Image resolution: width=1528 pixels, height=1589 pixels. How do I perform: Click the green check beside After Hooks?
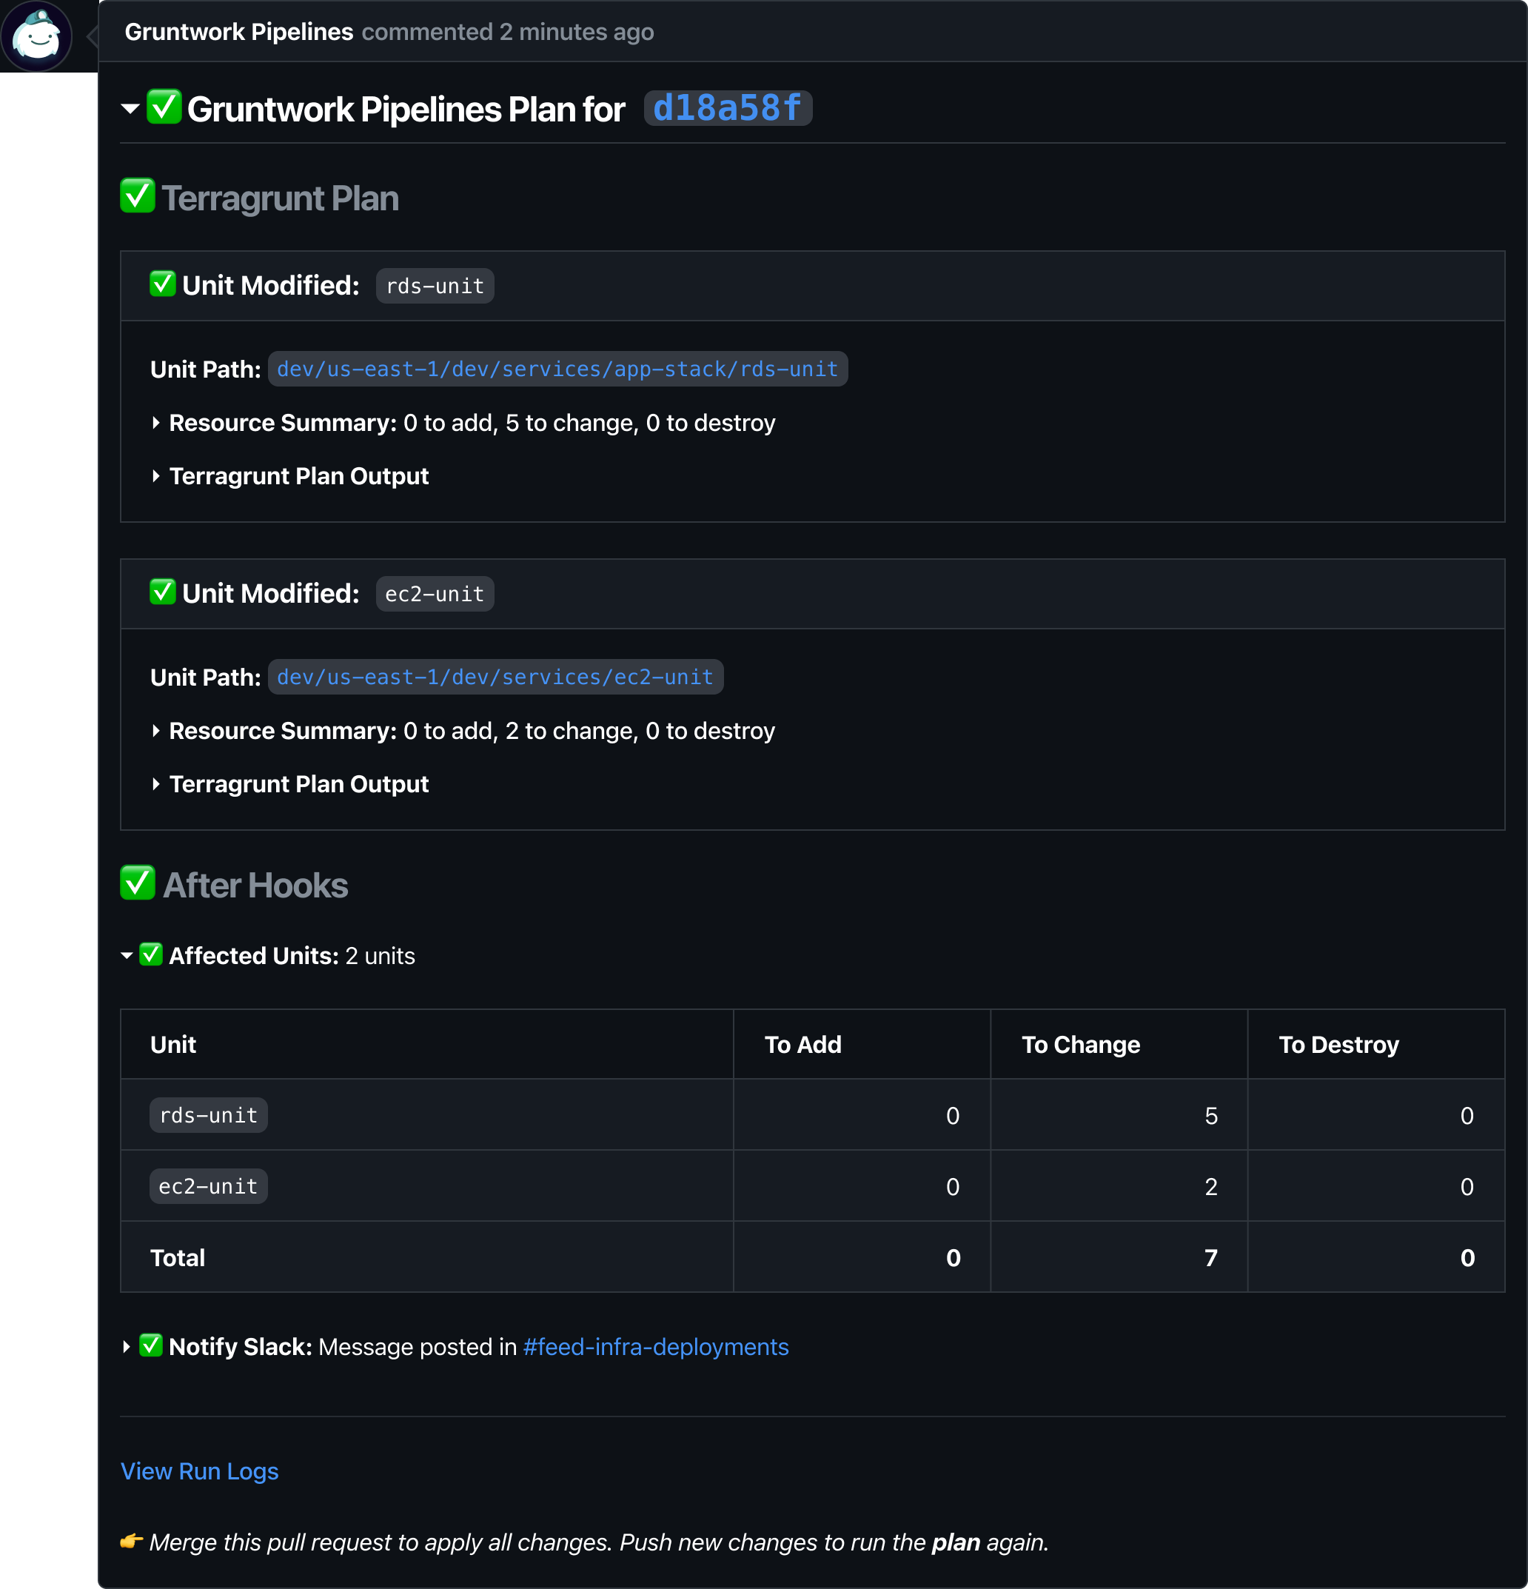[x=137, y=883]
